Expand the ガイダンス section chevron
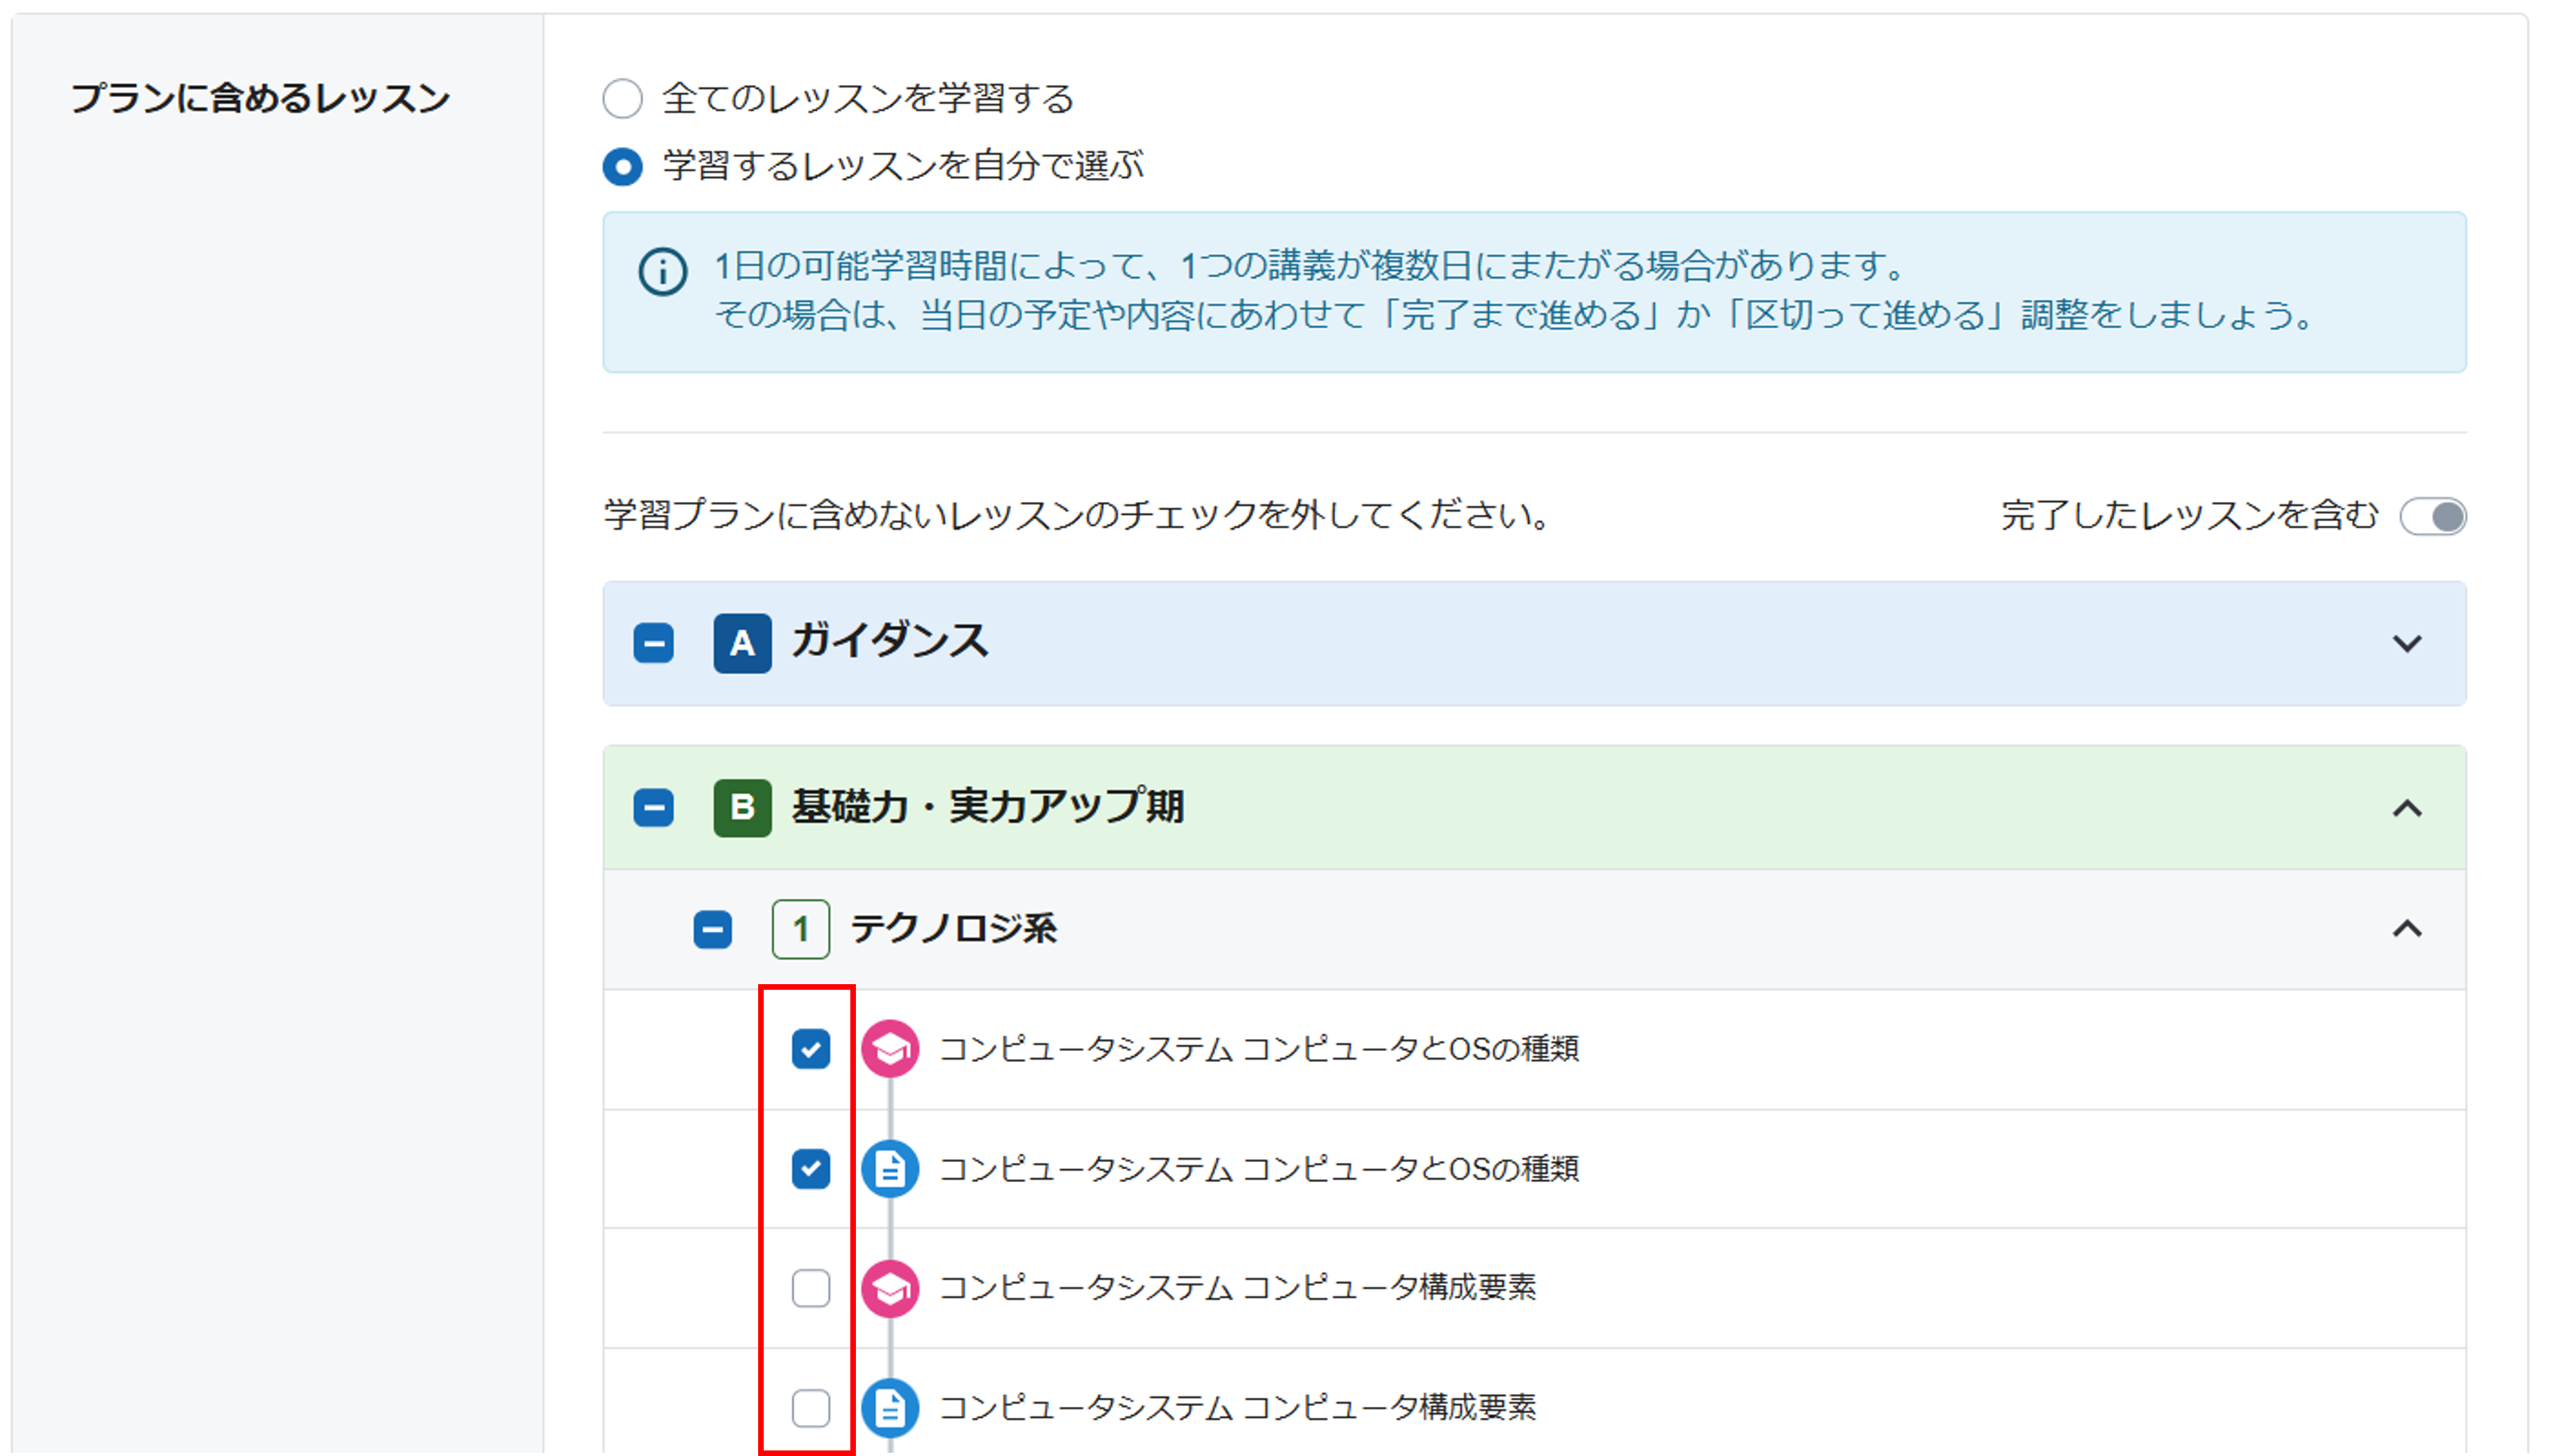2551x1456 pixels. [x=2406, y=643]
